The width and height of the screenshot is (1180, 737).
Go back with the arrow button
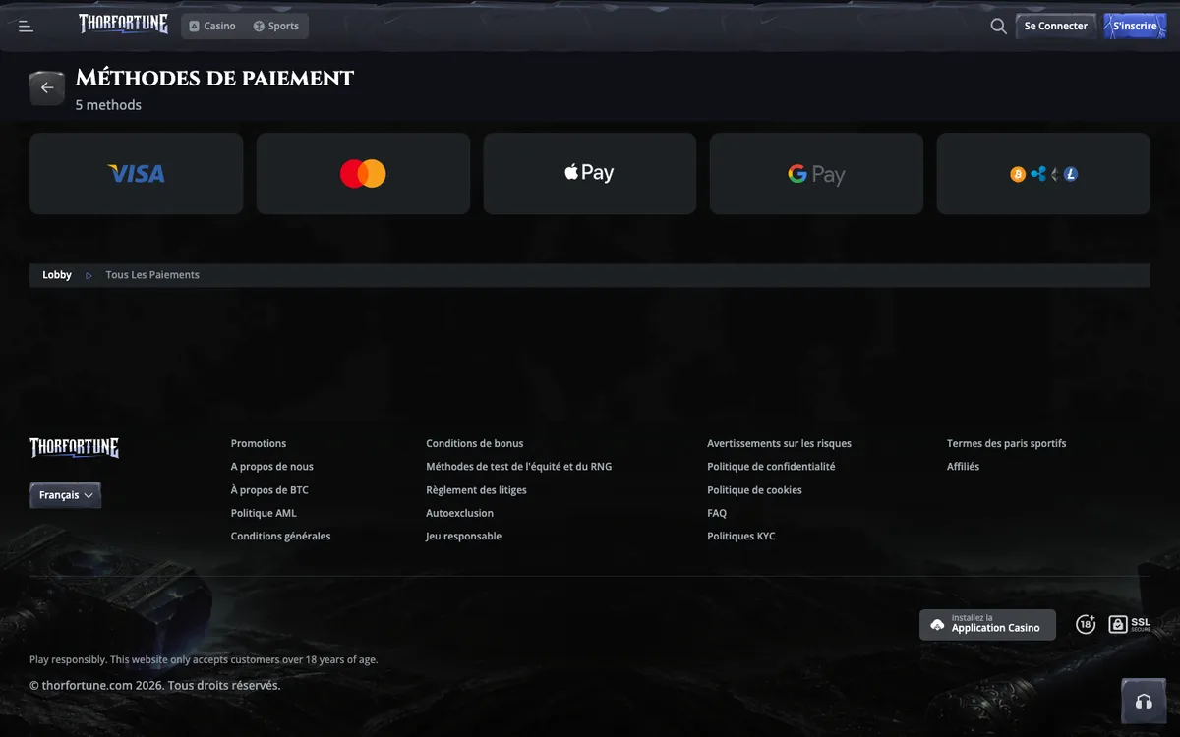click(x=47, y=88)
